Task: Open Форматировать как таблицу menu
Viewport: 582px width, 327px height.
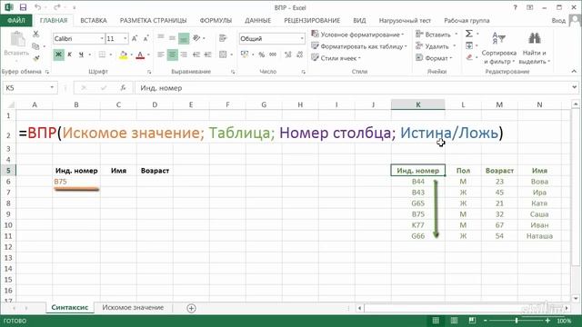Action: point(359,46)
